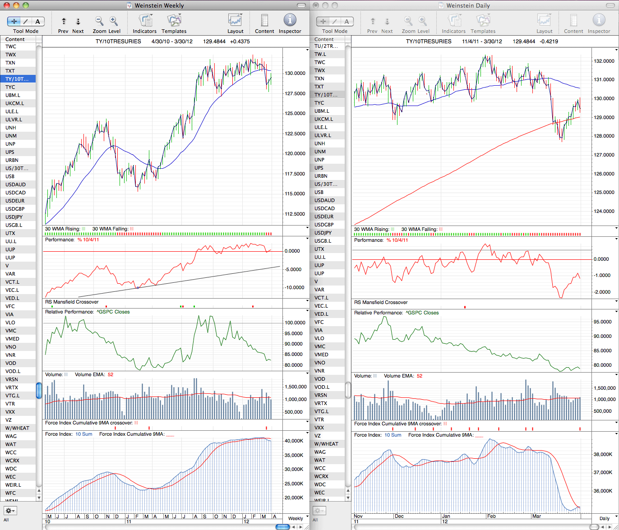Click Content header in Daily sidebar
619x530 pixels.
click(x=327, y=39)
